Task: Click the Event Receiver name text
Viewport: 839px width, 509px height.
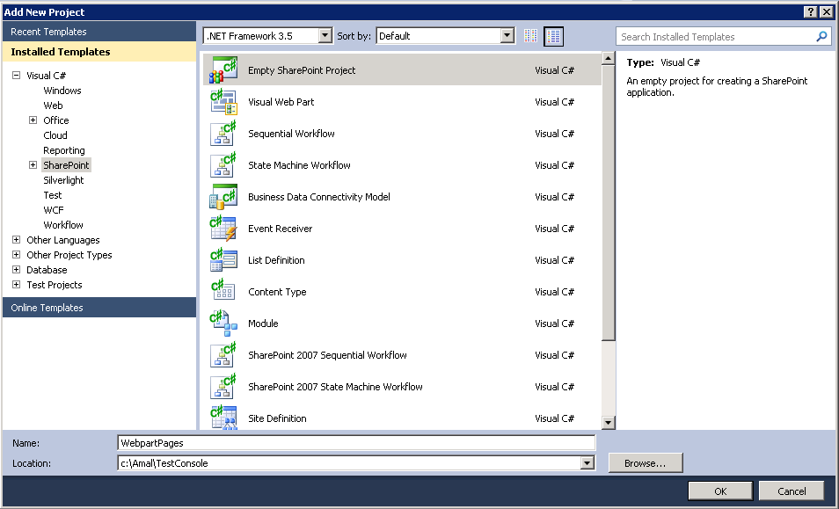Action: tap(280, 229)
